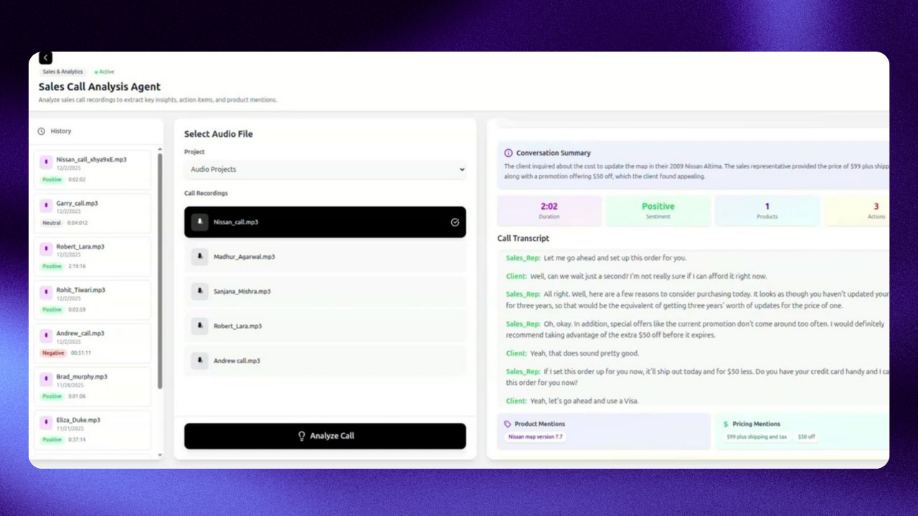Click the Sales & Analytics tag
This screenshot has width=918, height=516.
[62, 72]
